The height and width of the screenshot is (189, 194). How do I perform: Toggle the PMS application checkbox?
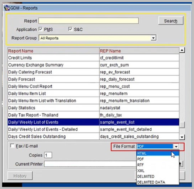[41, 29]
